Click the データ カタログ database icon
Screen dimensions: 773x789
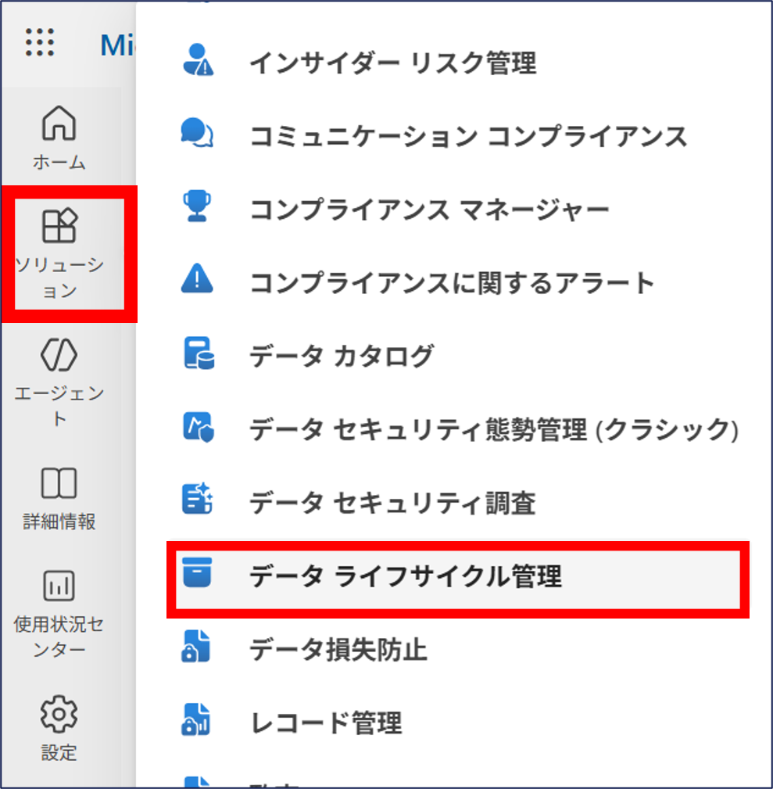click(x=199, y=353)
